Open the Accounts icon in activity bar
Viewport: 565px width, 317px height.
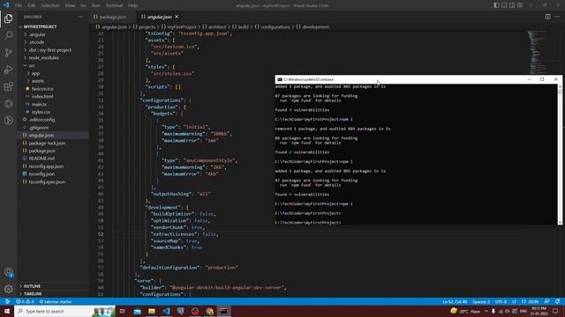8,272
